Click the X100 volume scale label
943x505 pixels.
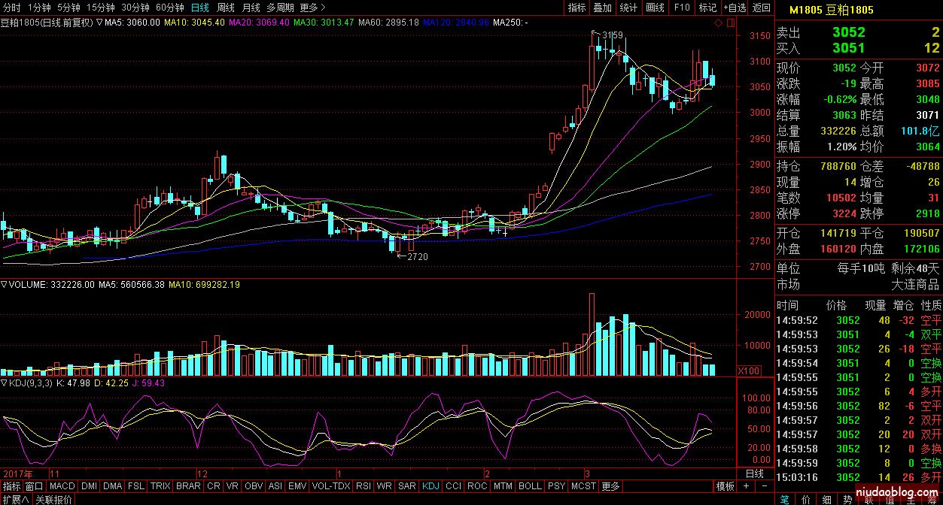tap(747, 370)
